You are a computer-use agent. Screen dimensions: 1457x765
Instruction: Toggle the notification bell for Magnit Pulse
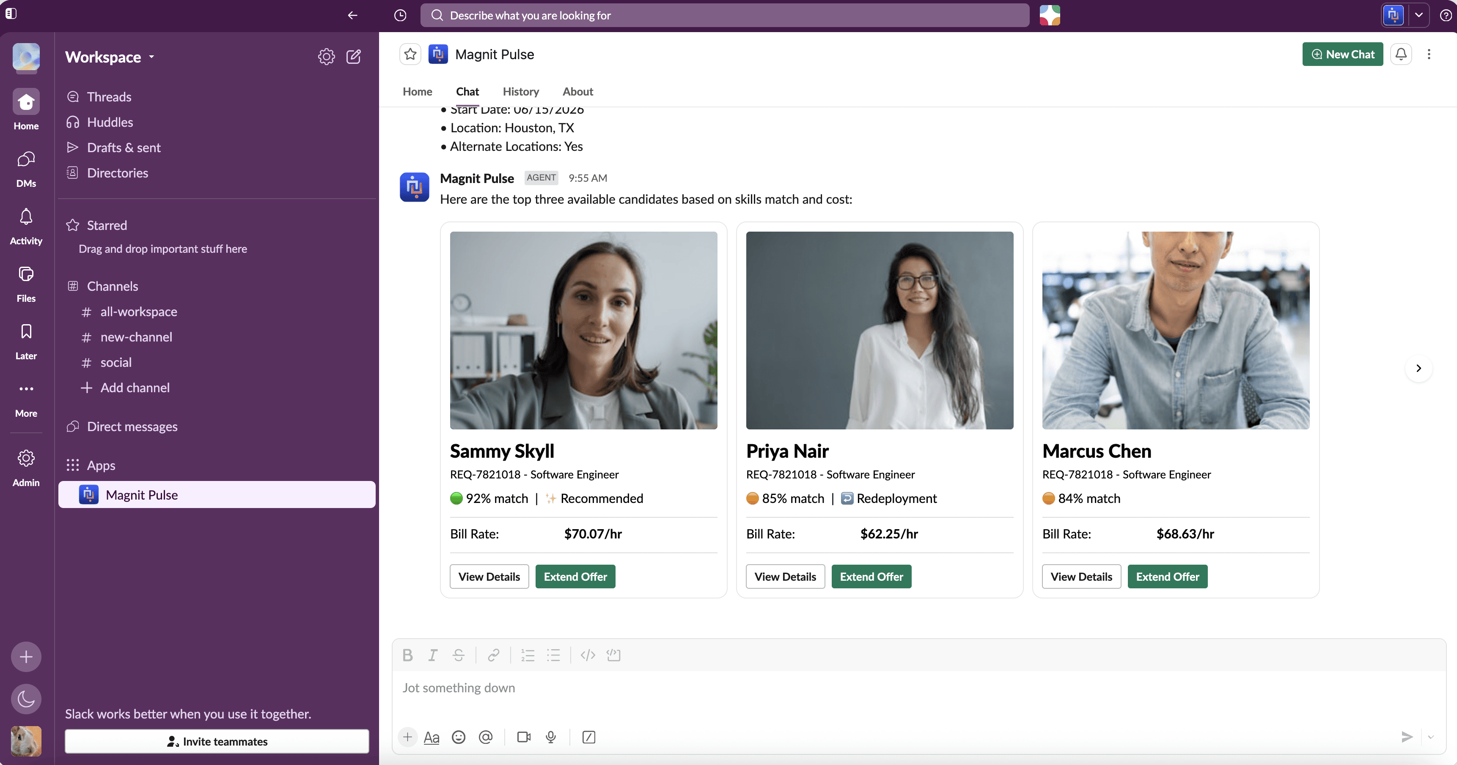(x=1400, y=54)
